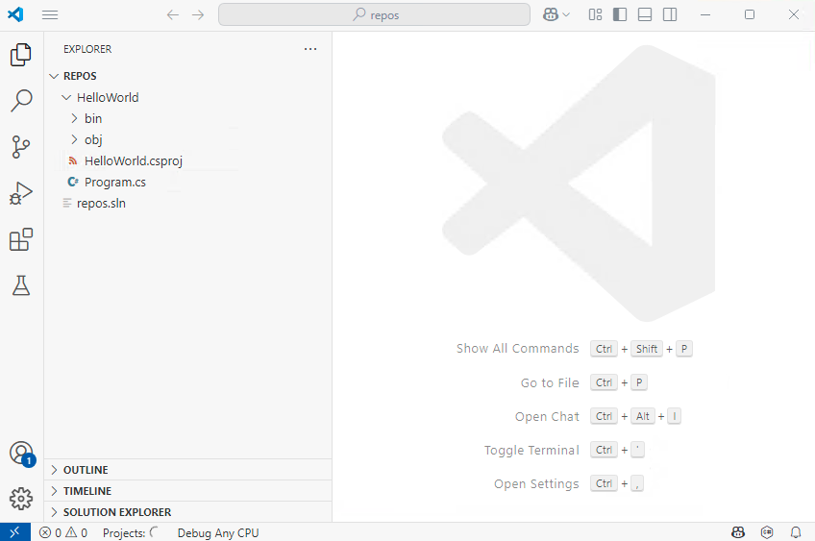Go back with the left arrow

[173, 14]
